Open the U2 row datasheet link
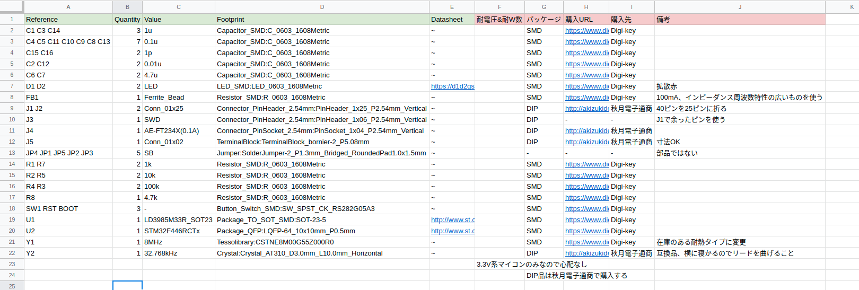 [453, 231]
